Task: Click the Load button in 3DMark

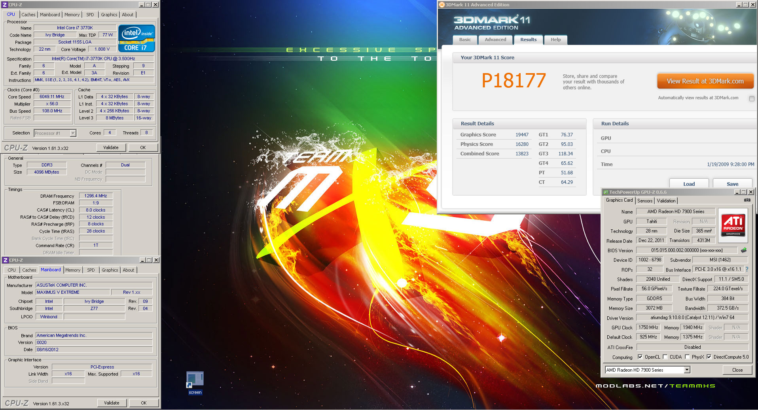Action: pos(689,184)
